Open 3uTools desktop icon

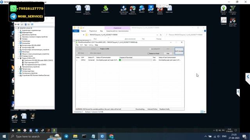click(x=151, y=9)
